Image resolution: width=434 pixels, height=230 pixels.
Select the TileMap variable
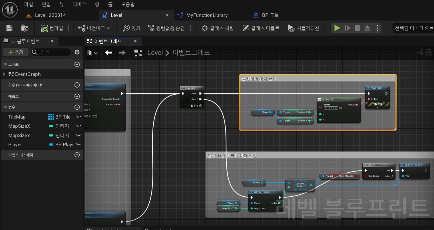point(17,117)
